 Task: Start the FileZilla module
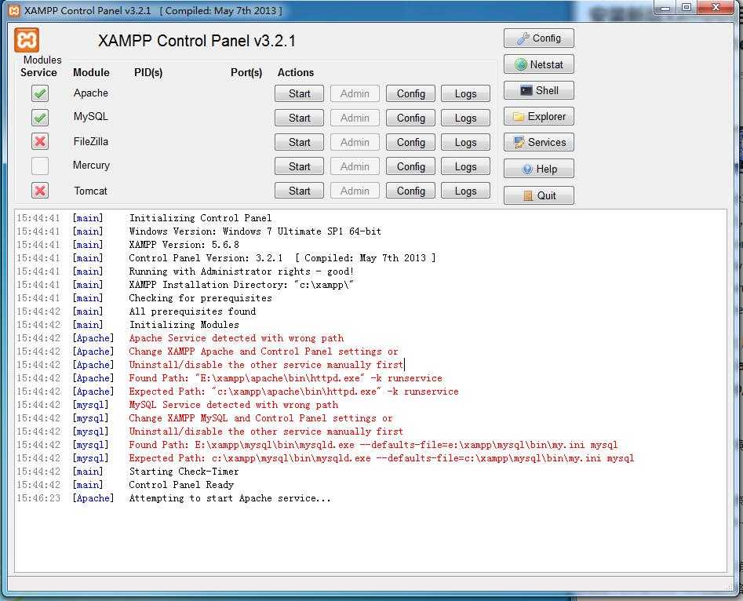(x=299, y=142)
